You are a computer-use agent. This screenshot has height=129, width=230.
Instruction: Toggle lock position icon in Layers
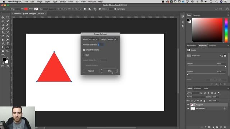(198, 101)
